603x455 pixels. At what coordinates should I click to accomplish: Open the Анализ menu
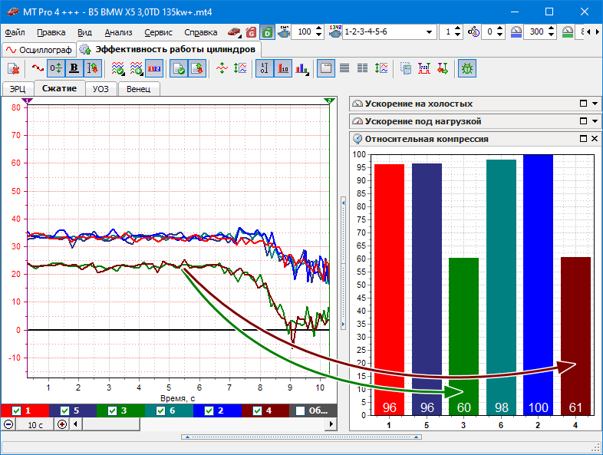[118, 32]
